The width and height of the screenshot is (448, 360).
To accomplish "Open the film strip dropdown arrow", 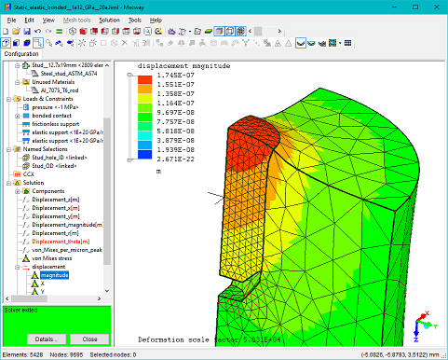I will (x=340, y=43).
